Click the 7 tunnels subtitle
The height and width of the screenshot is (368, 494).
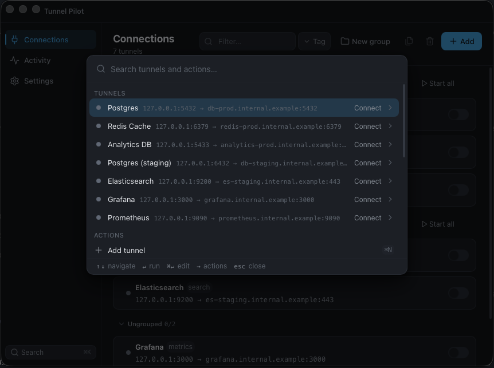(x=128, y=52)
